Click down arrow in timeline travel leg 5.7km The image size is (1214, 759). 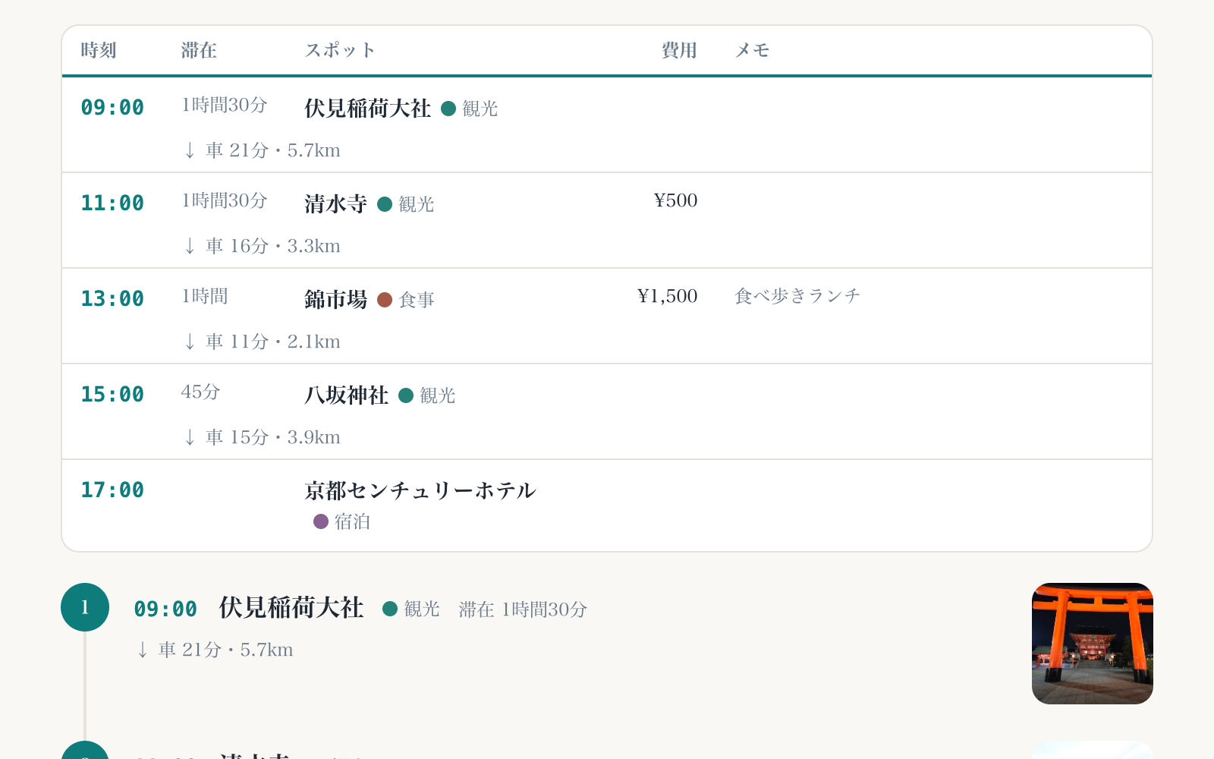(x=143, y=650)
